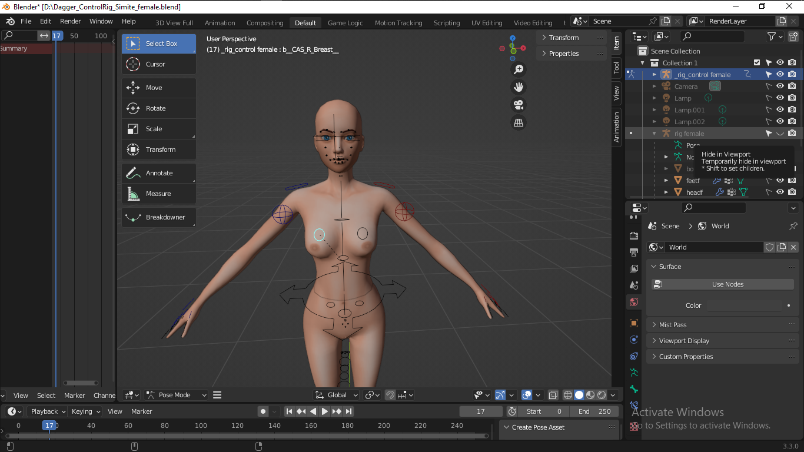This screenshot has height=452, width=804.
Task: Open the Render Properties tab in the properties sidebar
Action: [634, 235]
